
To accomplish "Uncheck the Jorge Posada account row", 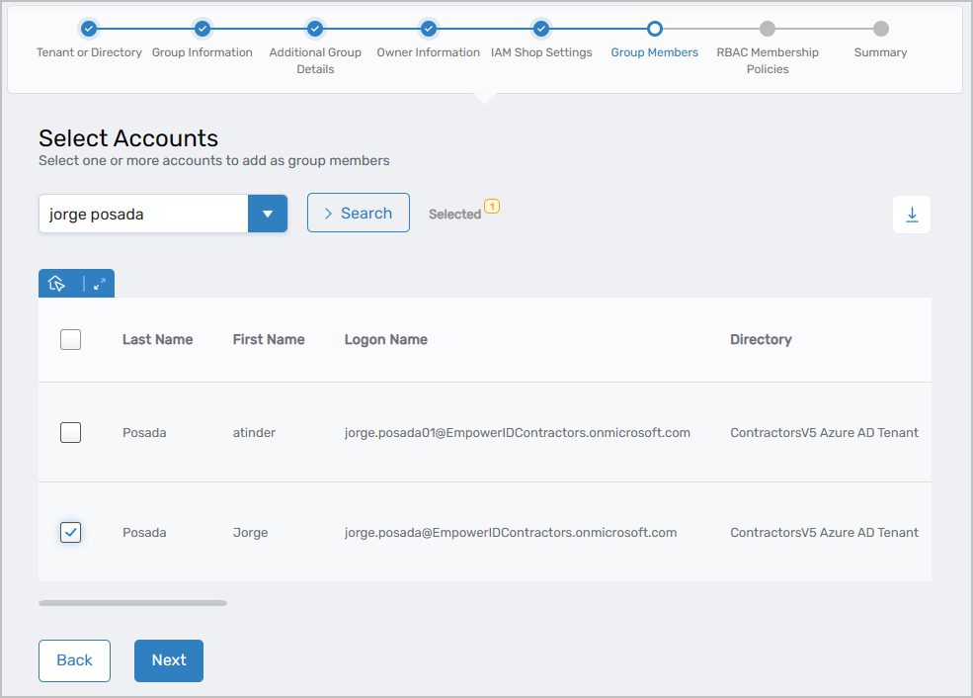I will click(x=70, y=532).
